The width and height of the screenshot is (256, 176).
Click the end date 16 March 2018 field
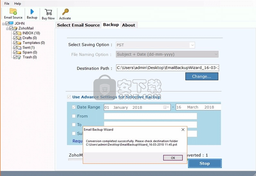[x=198, y=107]
